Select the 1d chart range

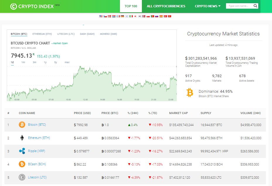(12, 62)
